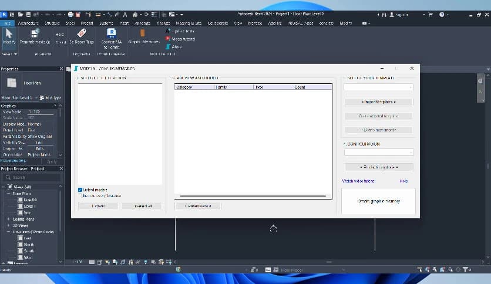Launch Convert RFA to Formit

point(111,35)
